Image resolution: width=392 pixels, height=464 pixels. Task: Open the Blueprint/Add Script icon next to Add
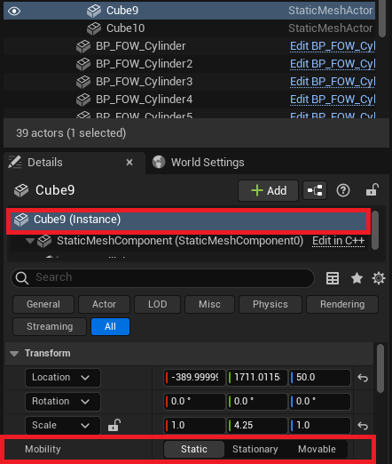click(315, 190)
